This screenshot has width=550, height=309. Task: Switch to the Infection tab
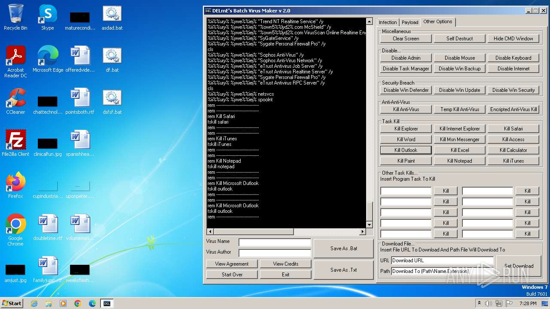388,22
